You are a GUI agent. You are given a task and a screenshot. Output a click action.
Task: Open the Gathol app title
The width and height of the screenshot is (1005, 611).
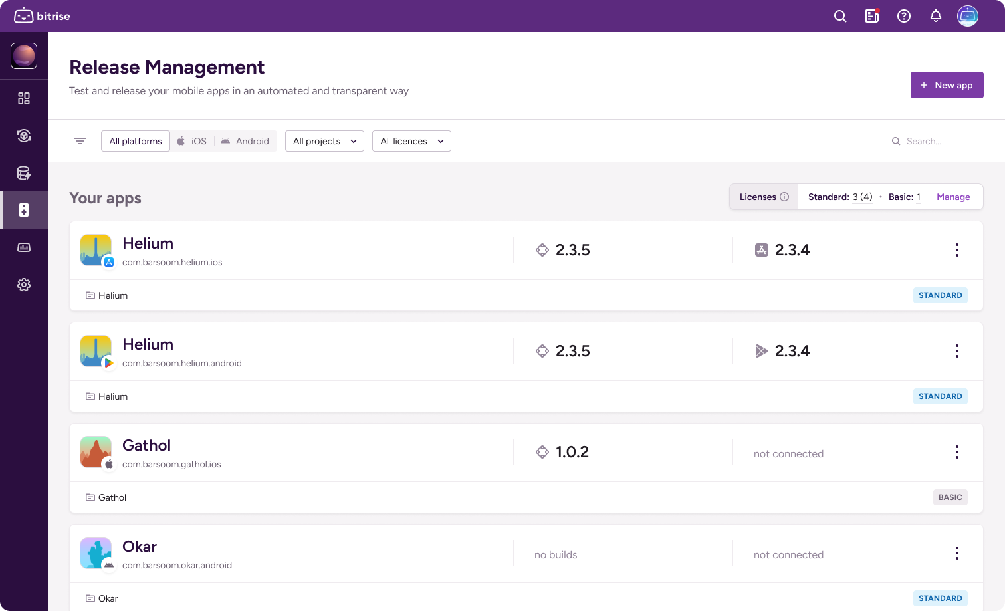point(146,445)
